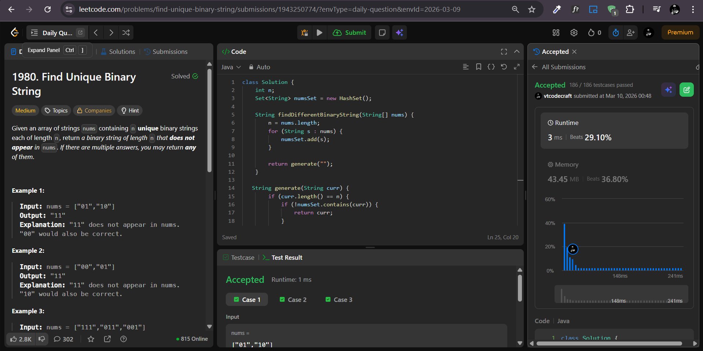Bookmark the code in editor toolbar
This screenshot has width=703, height=351.
[478, 67]
